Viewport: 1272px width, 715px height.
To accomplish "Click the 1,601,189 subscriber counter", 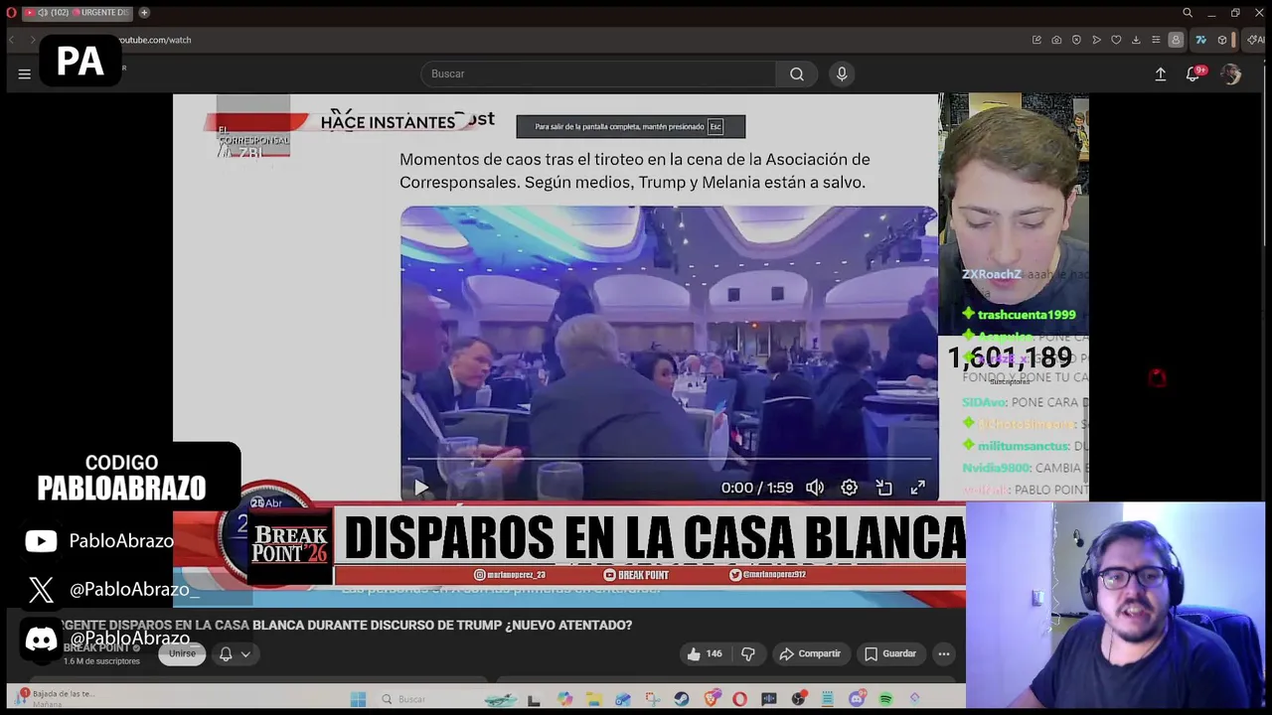I will tap(1010, 357).
